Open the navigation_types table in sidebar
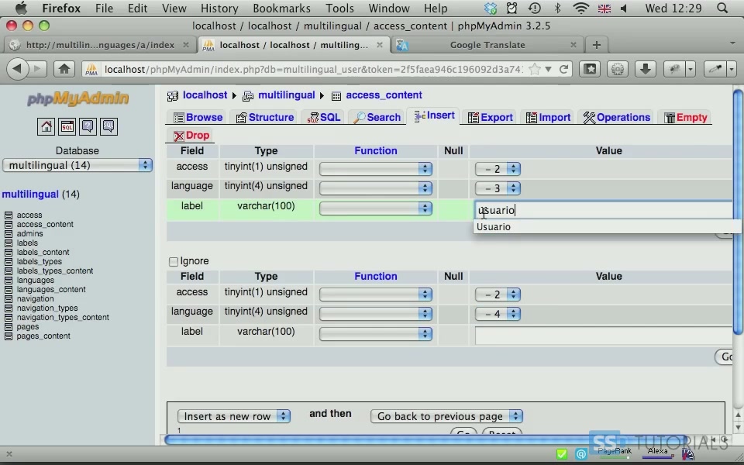The image size is (744, 465). click(47, 308)
